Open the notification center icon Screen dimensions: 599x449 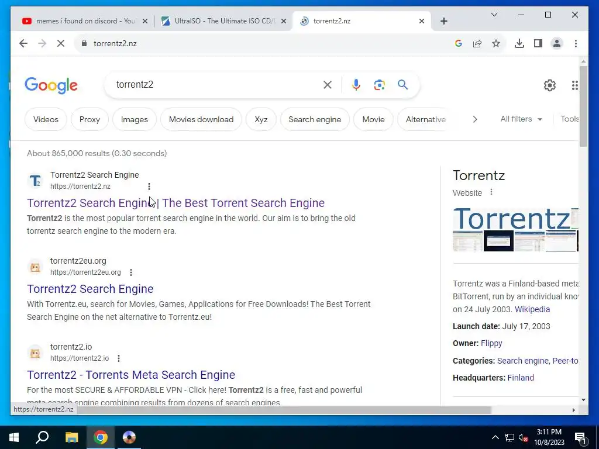(580, 438)
